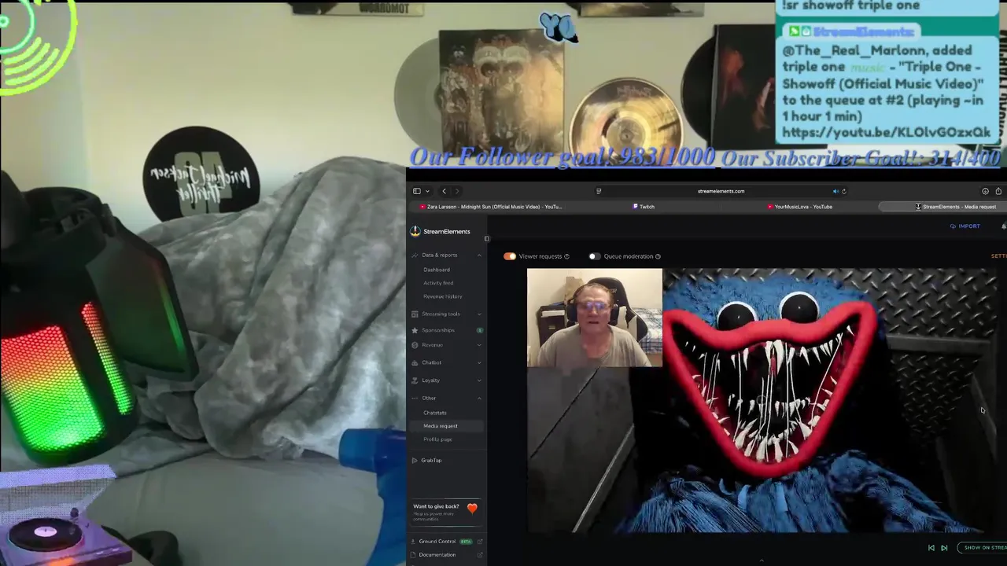Reload the page with the refresh icon
The image size is (1007, 566).
[844, 191]
